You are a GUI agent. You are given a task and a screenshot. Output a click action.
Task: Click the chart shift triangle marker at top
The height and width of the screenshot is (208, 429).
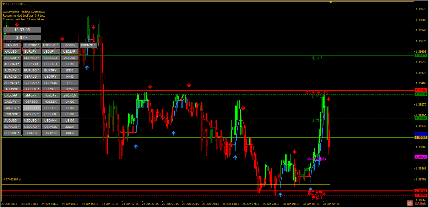(x=331, y=2)
